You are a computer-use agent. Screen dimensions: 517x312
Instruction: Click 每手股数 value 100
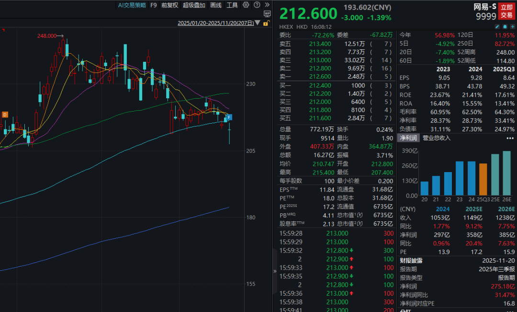[329, 181]
